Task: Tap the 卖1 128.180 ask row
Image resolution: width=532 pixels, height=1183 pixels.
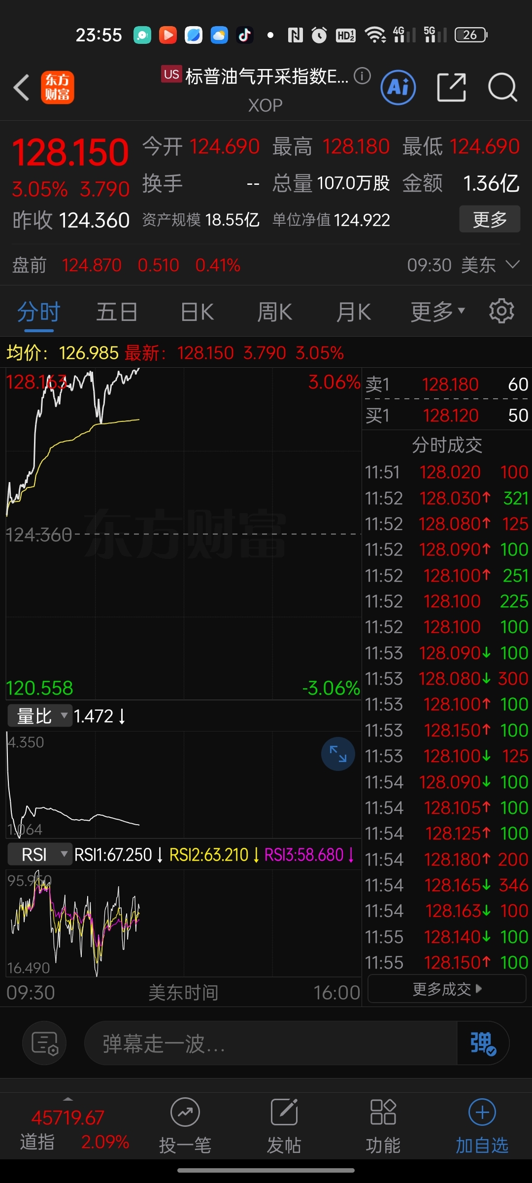Action: tap(447, 384)
